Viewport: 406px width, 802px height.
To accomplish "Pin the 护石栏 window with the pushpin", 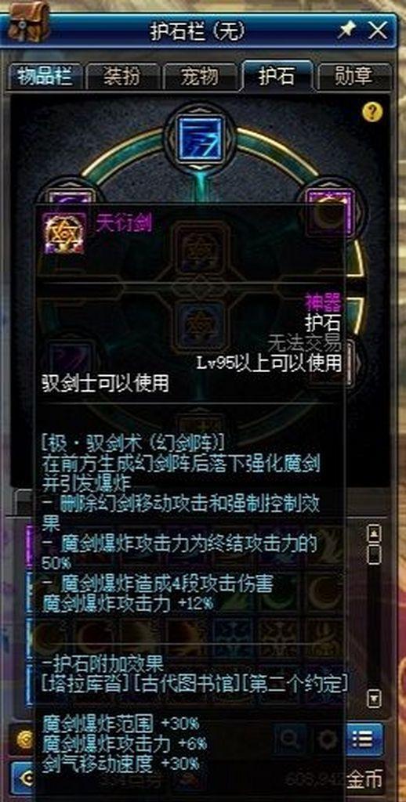I will pos(346,31).
